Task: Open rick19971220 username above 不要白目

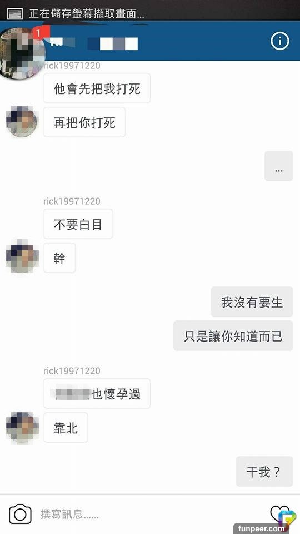Action: point(72,201)
